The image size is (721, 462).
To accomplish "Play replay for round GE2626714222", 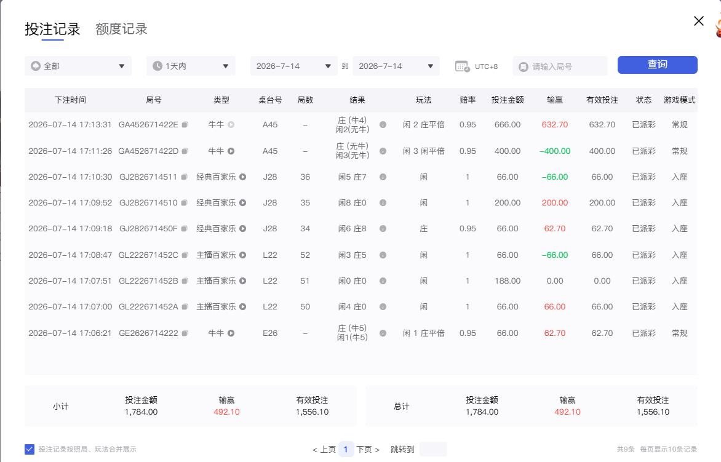I will pos(231,333).
